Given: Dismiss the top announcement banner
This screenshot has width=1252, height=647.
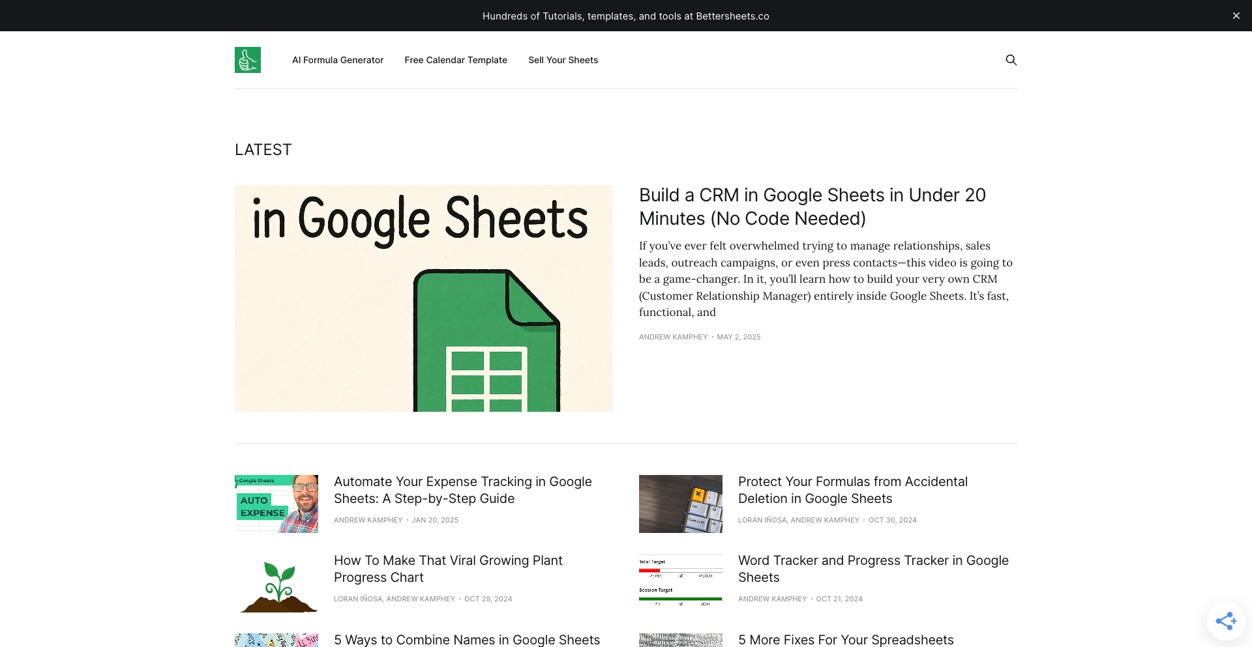Looking at the screenshot, I should [x=1236, y=15].
